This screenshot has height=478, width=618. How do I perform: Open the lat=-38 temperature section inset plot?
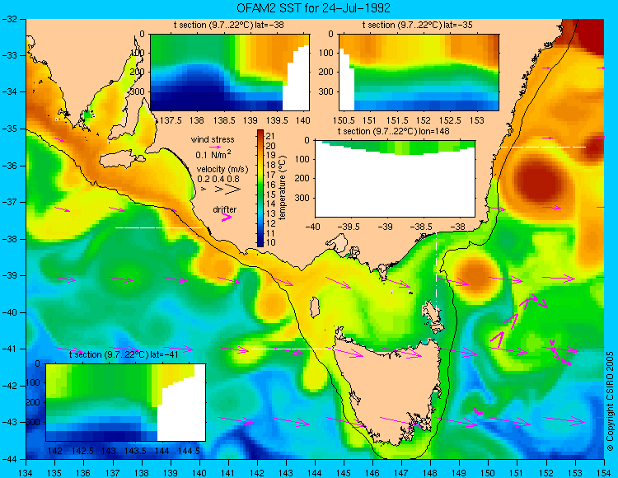[230, 73]
